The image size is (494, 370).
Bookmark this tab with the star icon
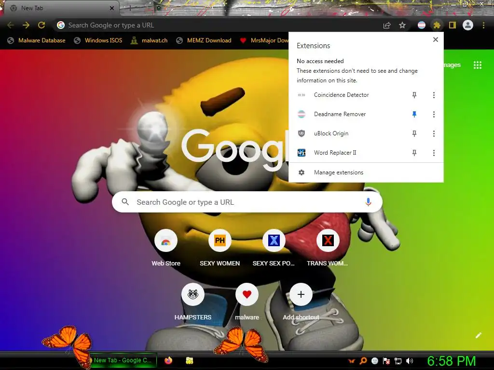[402, 25]
